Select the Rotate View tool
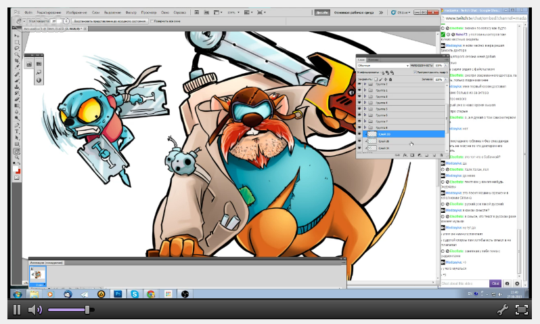Image resolution: width=540 pixels, height=324 pixels. point(16,151)
